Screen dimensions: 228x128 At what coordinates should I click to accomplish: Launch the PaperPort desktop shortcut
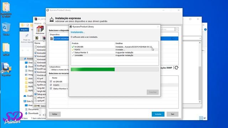point(6,69)
